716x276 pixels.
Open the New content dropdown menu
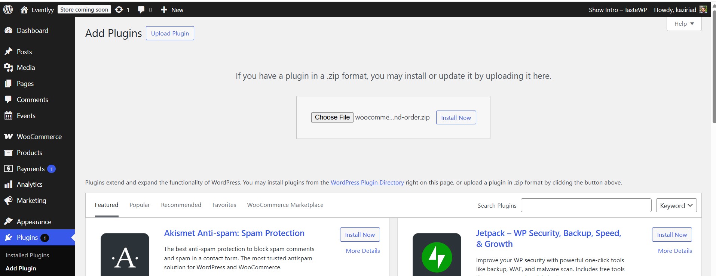click(172, 10)
